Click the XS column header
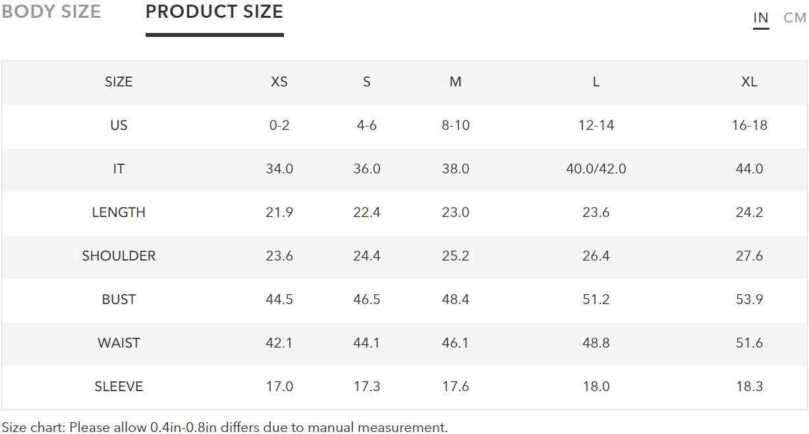Screen dimensions: 809x434 click(279, 82)
